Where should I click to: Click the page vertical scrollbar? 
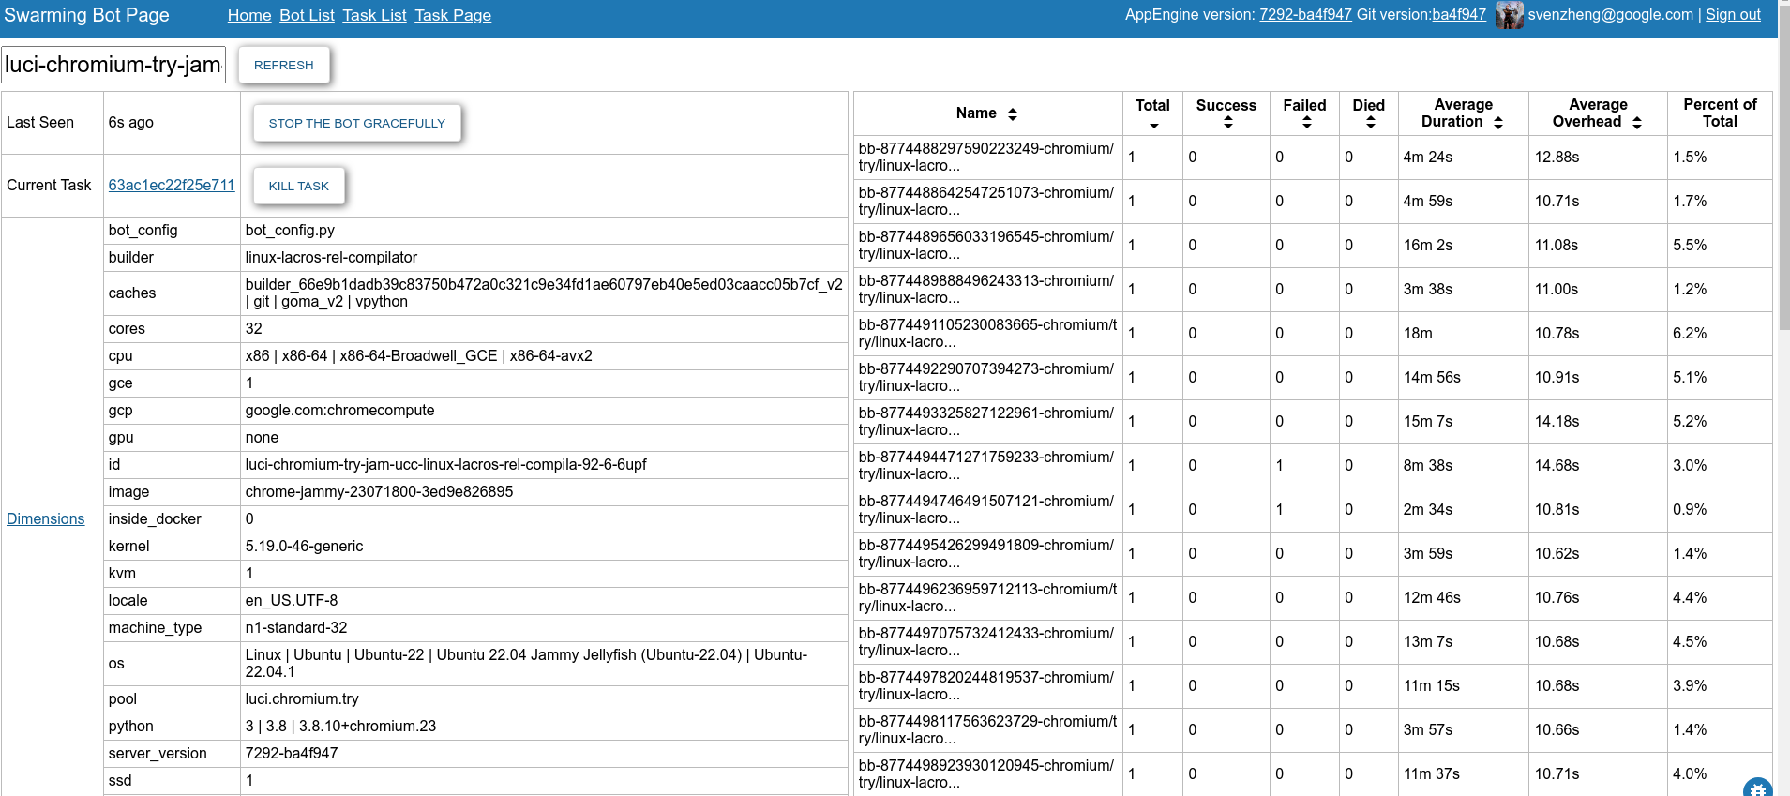(1783, 188)
